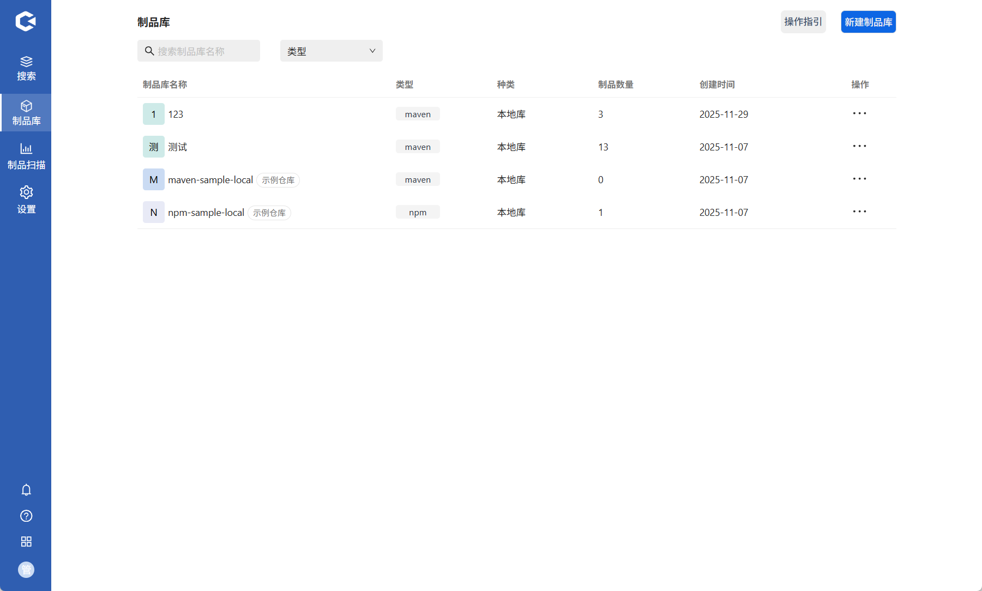This screenshot has width=982, height=591.
Task: Click the 示例仓库 tag on maven-sample-local
Action: (x=278, y=180)
